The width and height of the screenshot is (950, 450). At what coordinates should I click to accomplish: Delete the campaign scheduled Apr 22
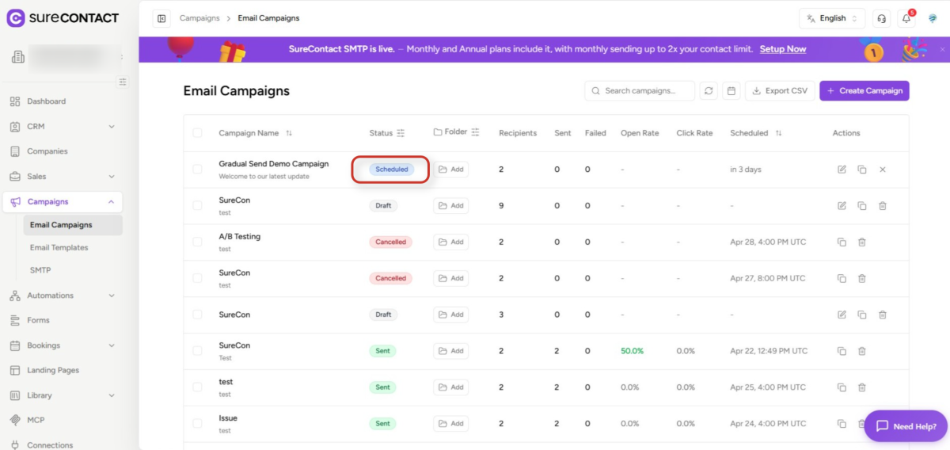pyautogui.click(x=862, y=351)
